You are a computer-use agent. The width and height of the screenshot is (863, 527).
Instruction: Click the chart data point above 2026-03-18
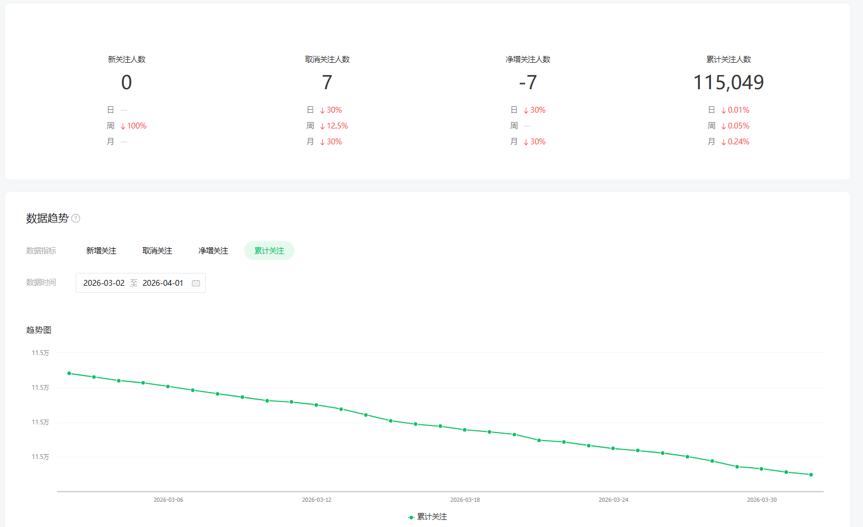tap(465, 430)
